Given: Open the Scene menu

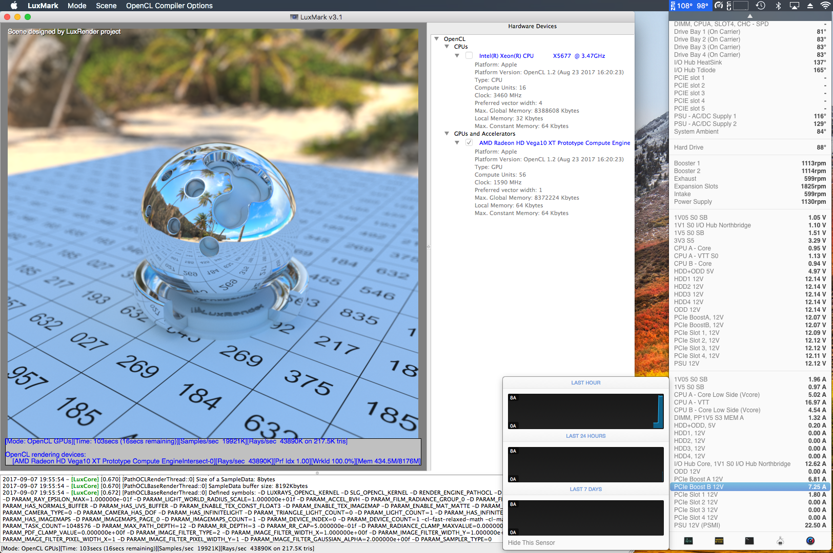Looking at the screenshot, I should click(106, 6).
